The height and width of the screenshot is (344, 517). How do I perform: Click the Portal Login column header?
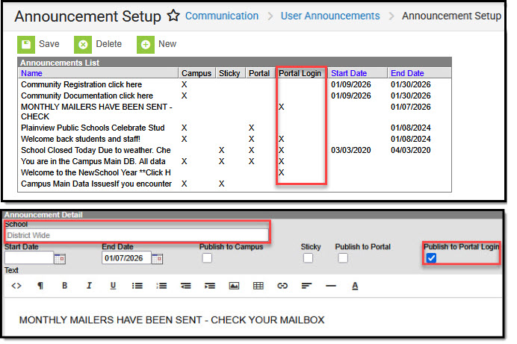pos(300,73)
